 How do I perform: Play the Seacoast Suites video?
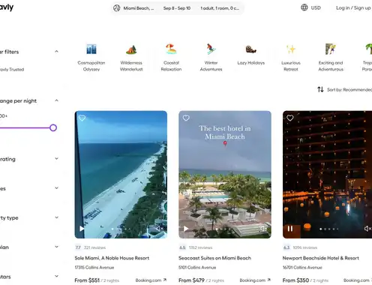[186, 229]
